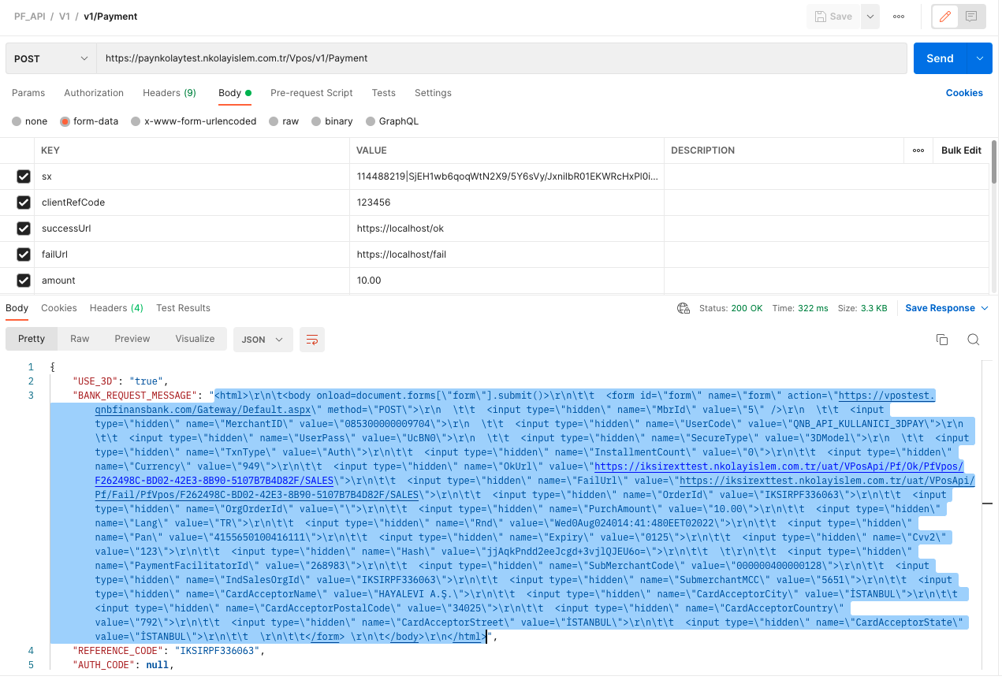This screenshot has height=680, width=1002.
Task: Click the network connection security icon
Action: point(683,308)
